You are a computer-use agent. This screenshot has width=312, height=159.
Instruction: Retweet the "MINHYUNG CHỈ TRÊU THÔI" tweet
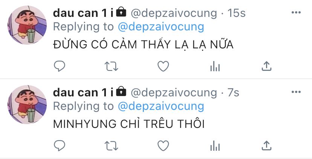point(112,146)
